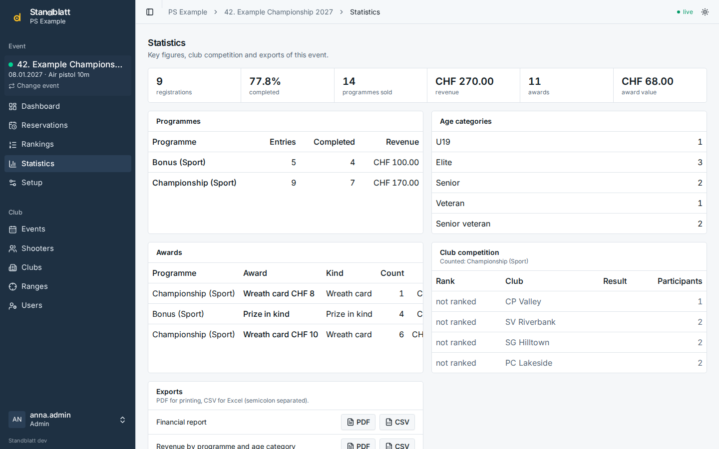Viewport: 719px width, 449px height.
Task: Download Financial report as PDF
Action: [x=358, y=422]
